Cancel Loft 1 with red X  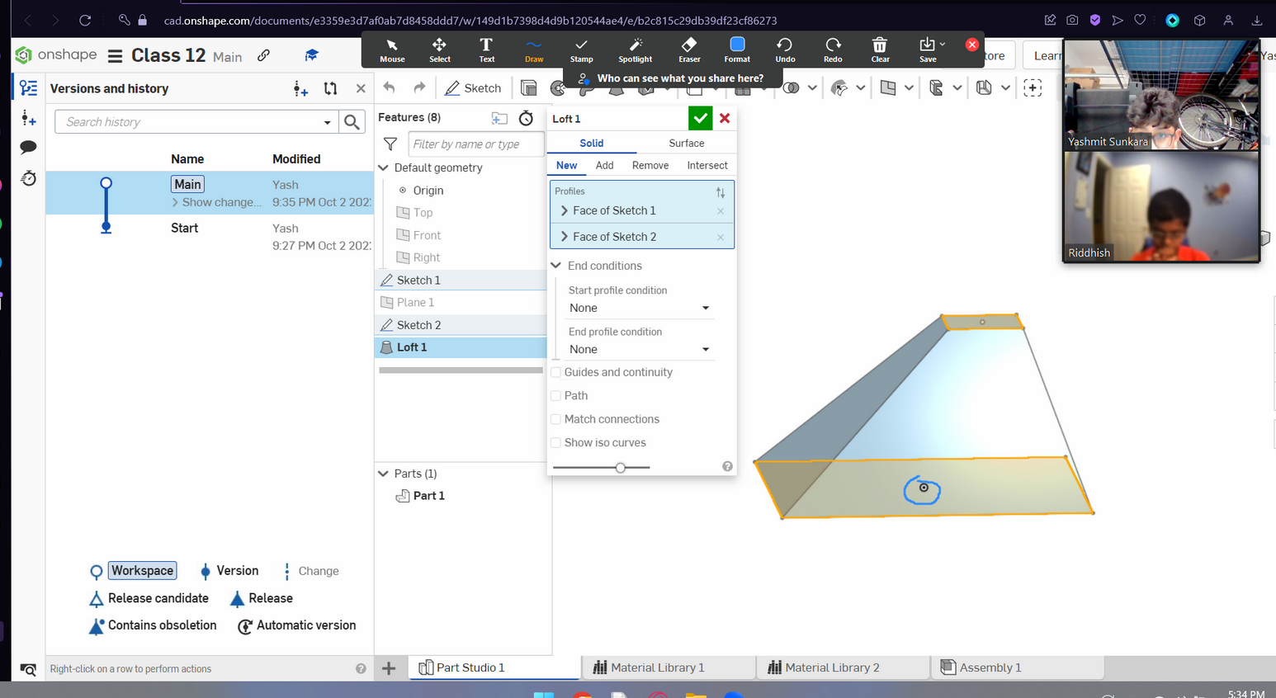pos(725,119)
